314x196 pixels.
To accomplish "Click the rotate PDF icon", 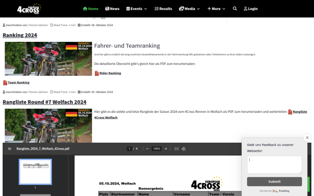I will 184,149.
